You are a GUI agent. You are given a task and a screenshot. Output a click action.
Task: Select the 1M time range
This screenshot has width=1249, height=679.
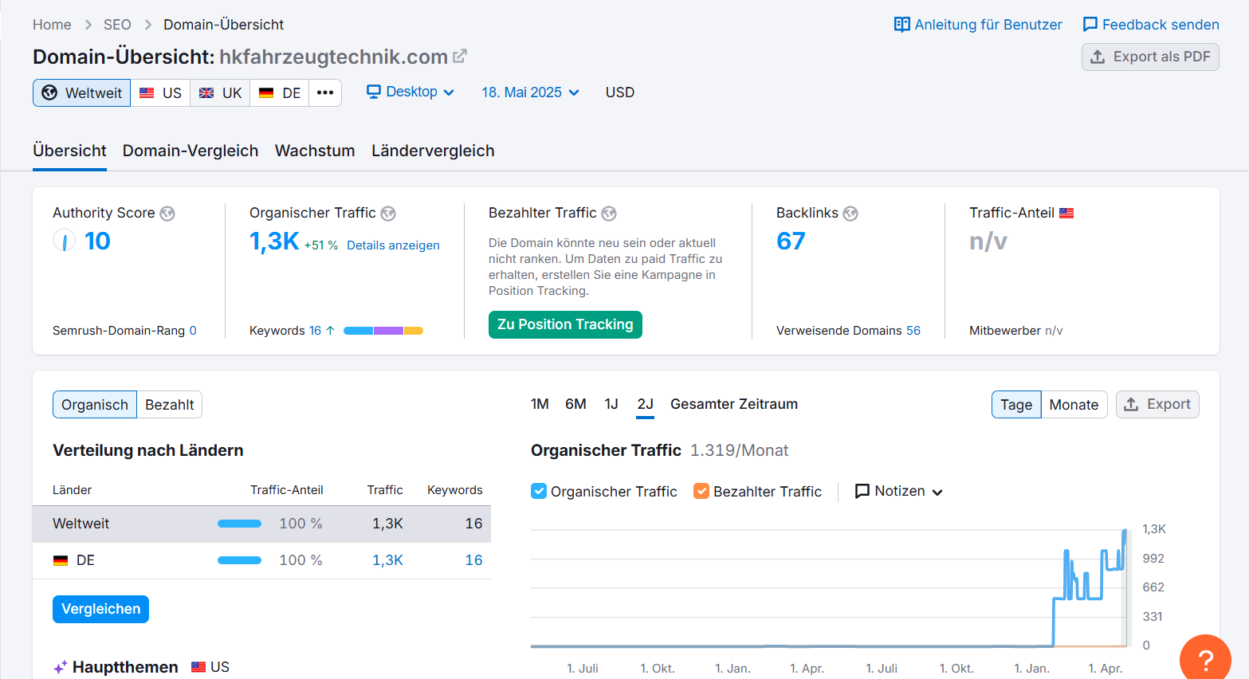[540, 404]
